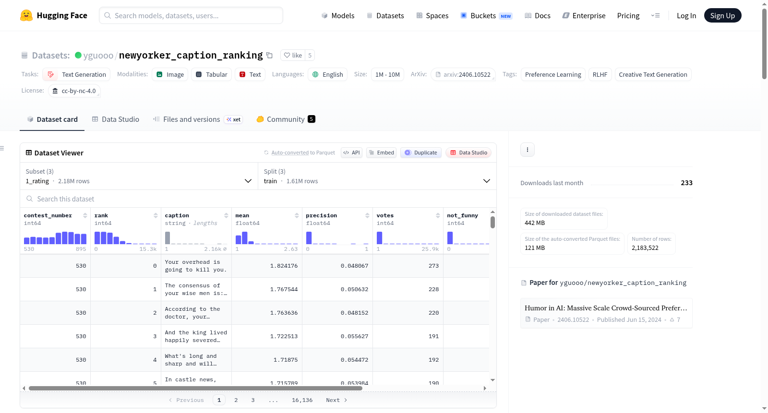Sort the votes column
Viewport: 768px width, 413px height.
coord(438,215)
